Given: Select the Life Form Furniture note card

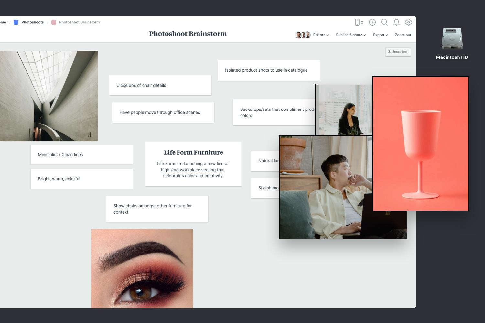Looking at the screenshot, I should tap(193, 164).
